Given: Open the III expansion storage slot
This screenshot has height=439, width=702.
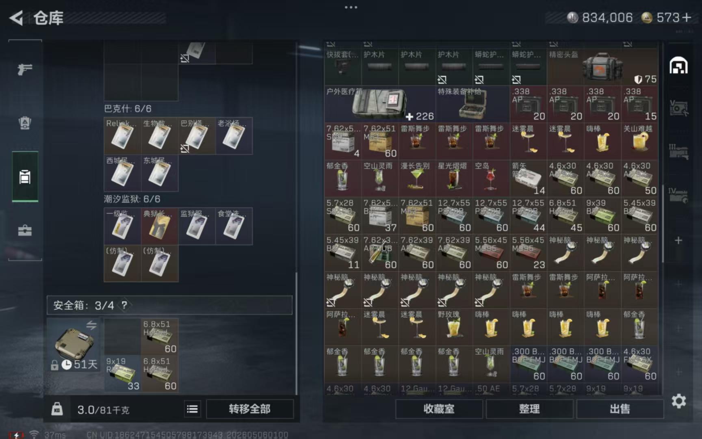Looking at the screenshot, I should coord(678,151).
